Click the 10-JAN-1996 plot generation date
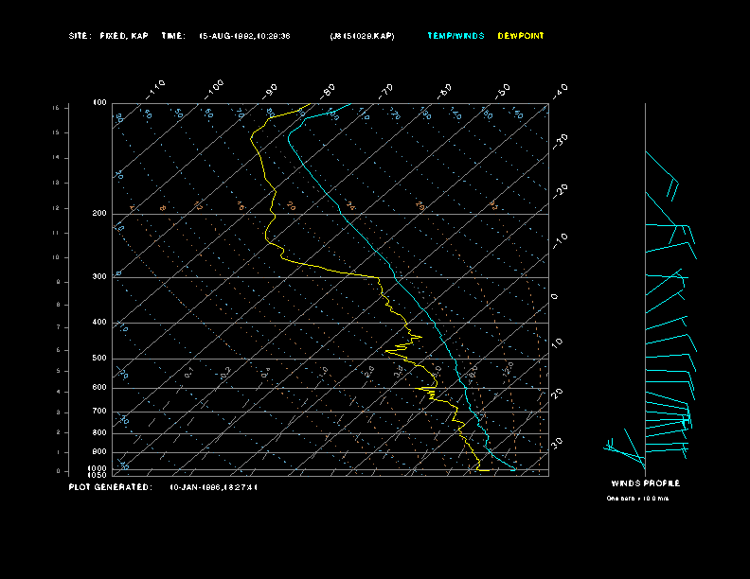The width and height of the screenshot is (750, 579). click(213, 487)
